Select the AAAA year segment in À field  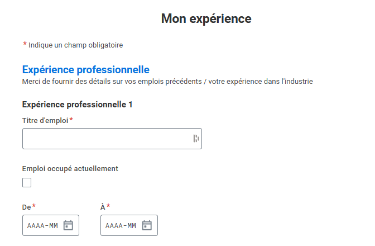(x=114, y=226)
